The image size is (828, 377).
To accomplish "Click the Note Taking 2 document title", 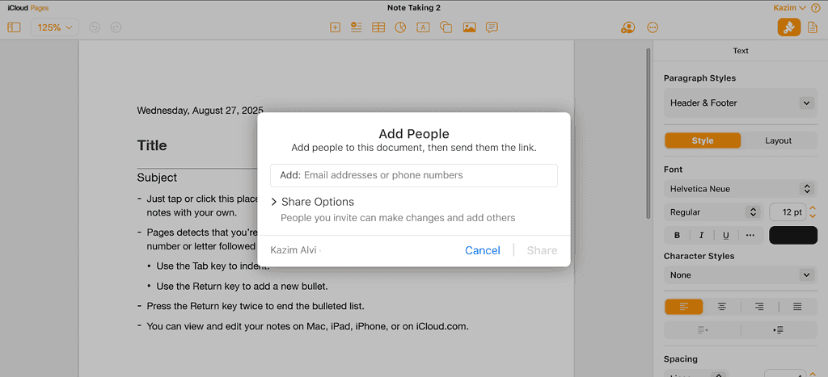I will point(414,8).
